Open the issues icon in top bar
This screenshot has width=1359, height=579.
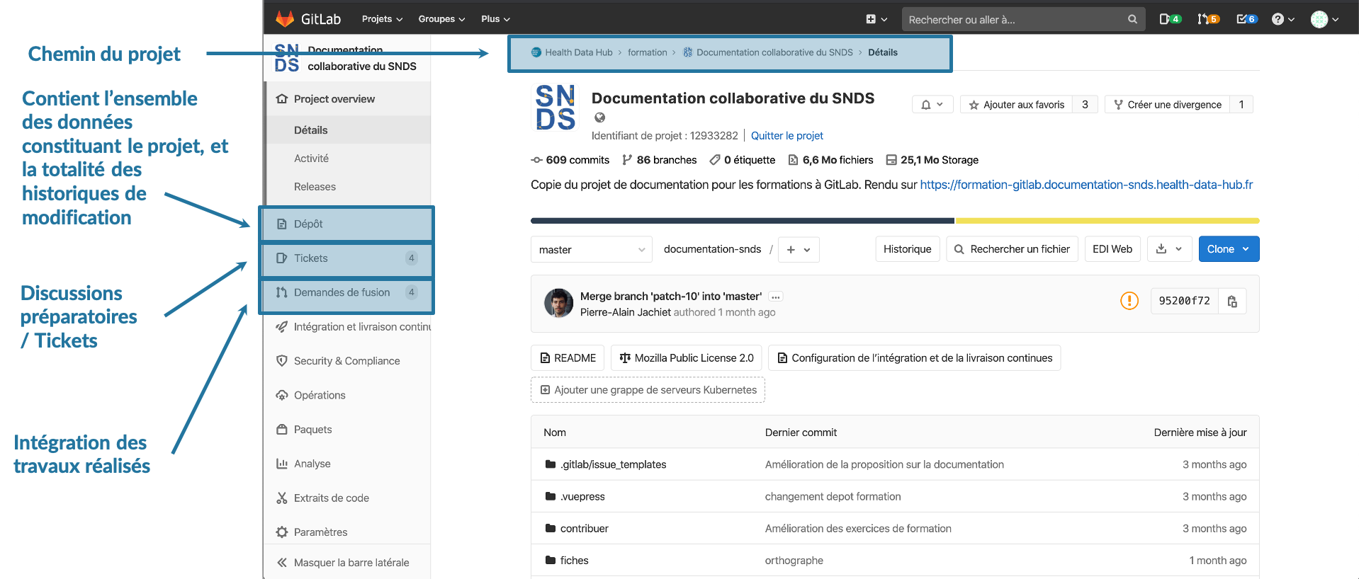[x=1169, y=19]
